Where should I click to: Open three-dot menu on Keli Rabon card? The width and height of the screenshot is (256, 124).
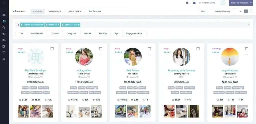pos(149,55)
